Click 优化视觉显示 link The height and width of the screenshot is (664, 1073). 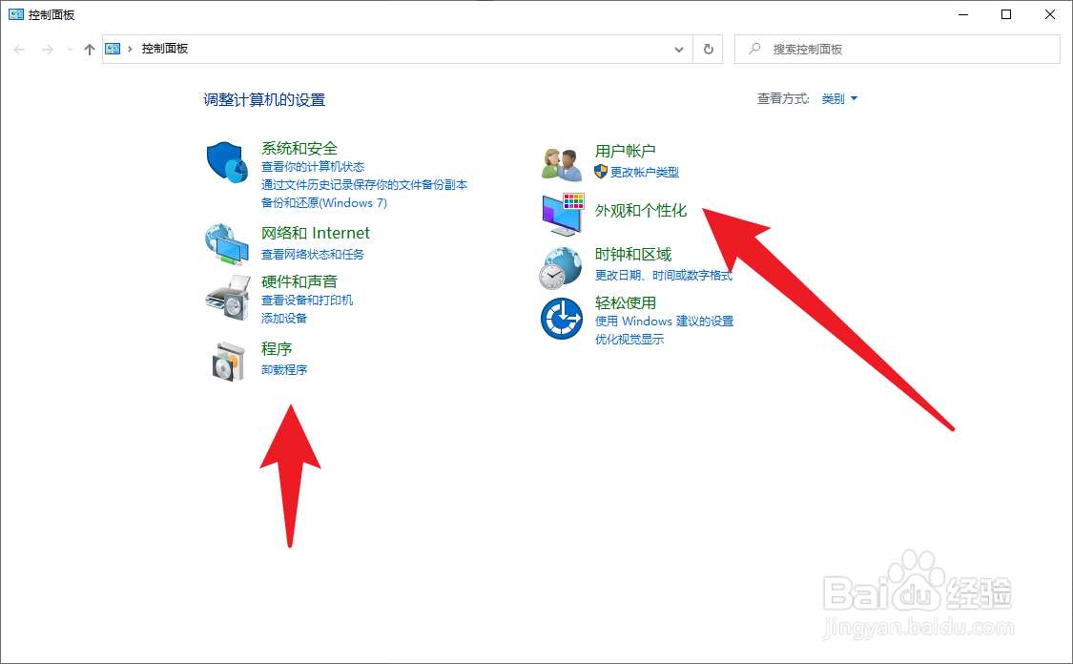tap(629, 340)
